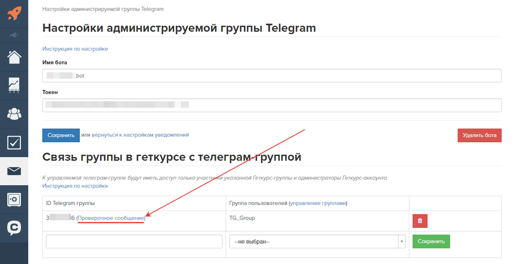Screen dimensions: 523x264
Task: Open the safe icon section in the sidebar
Action: (14, 200)
